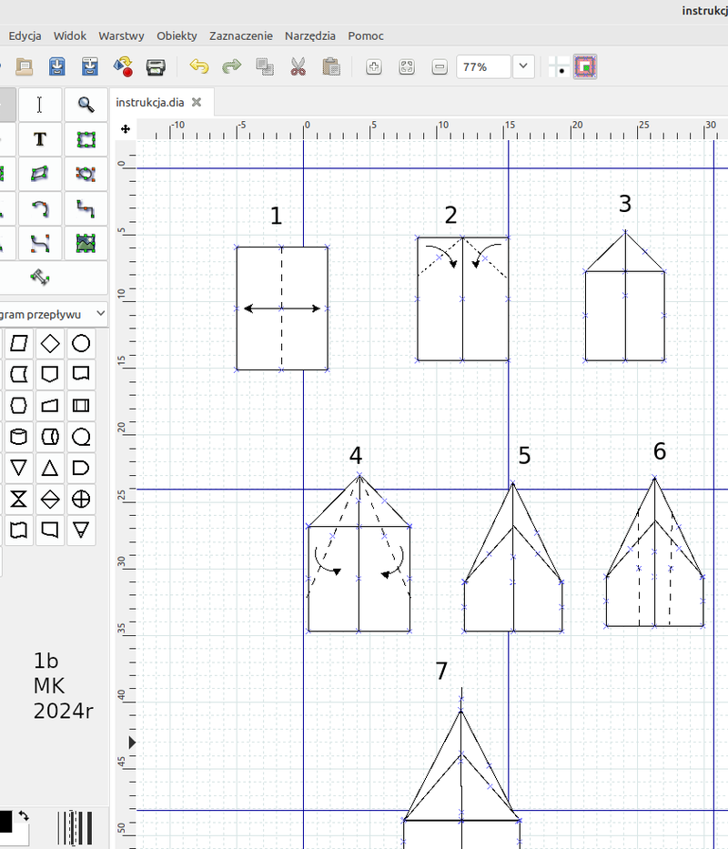Select the Text tool in toolbox
The height and width of the screenshot is (849, 728).
(40, 139)
